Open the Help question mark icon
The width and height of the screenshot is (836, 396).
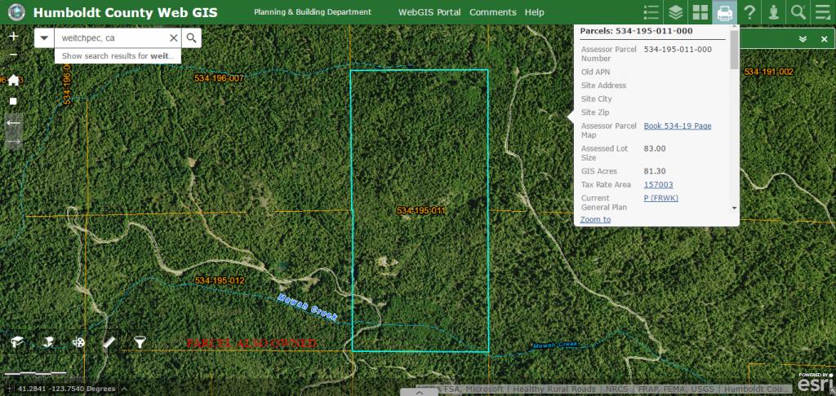click(749, 12)
